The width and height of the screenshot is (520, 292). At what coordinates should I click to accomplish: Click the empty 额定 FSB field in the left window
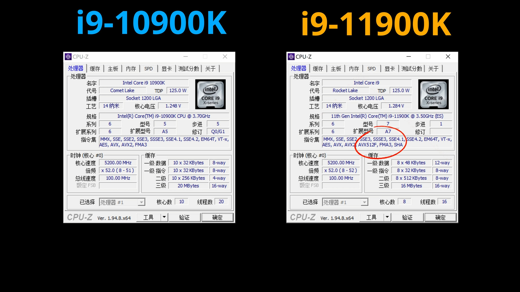118,185
